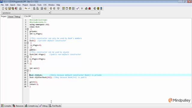Image resolution: width=192 pixels, height=108 pixels.
Task: Click line number 21 in the gutter
Action: 25,66
